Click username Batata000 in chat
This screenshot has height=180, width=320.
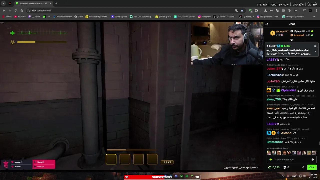(x=275, y=142)
